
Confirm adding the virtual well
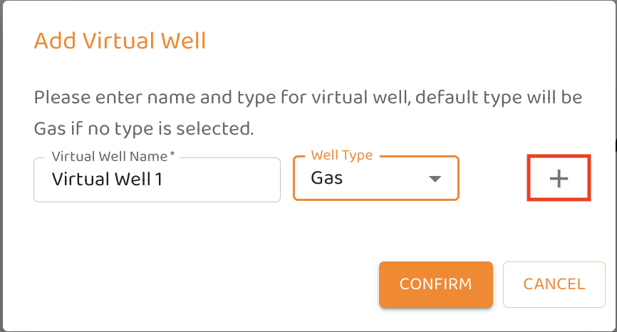435,284
